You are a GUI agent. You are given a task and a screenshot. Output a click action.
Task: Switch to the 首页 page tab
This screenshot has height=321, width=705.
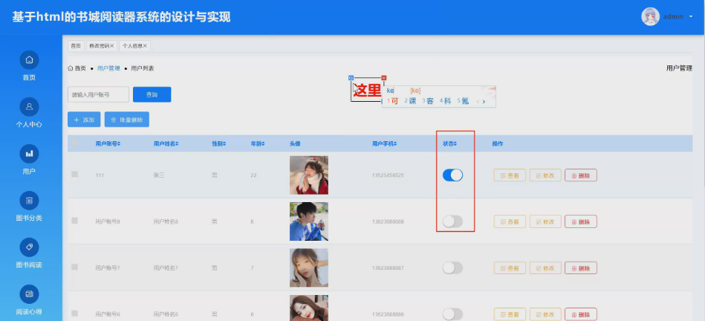[76, 46]
